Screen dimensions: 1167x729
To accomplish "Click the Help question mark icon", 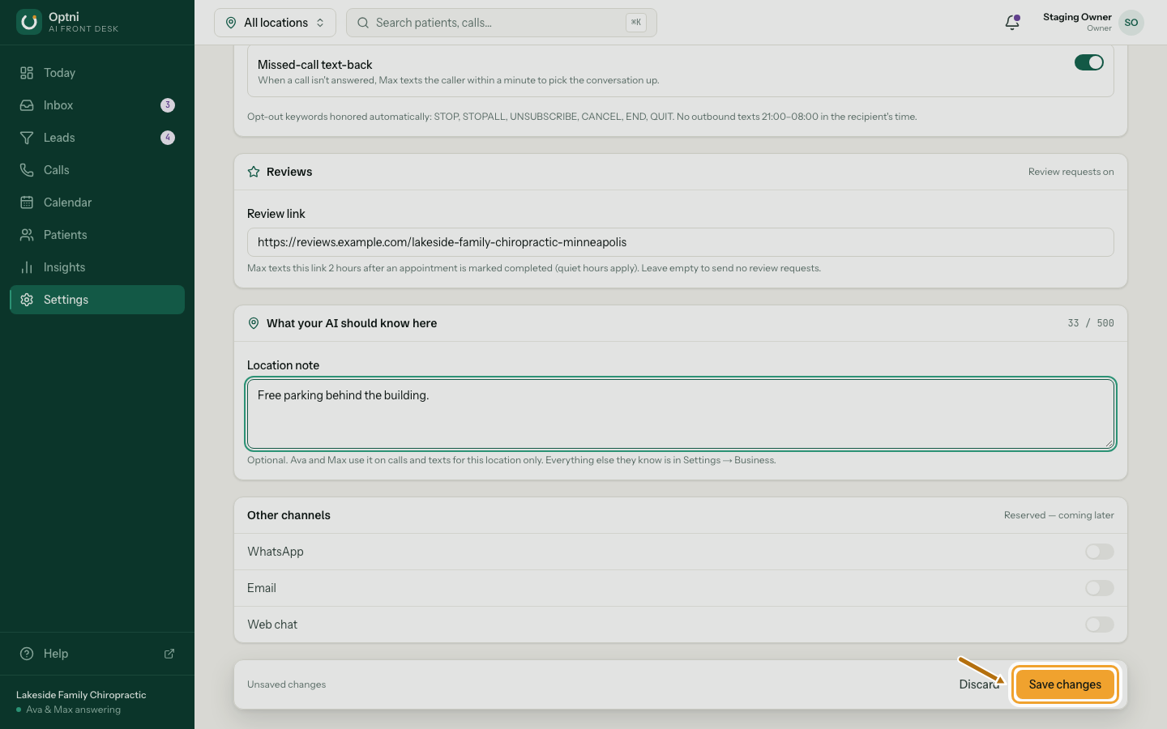I will click(x=27, y=654).
